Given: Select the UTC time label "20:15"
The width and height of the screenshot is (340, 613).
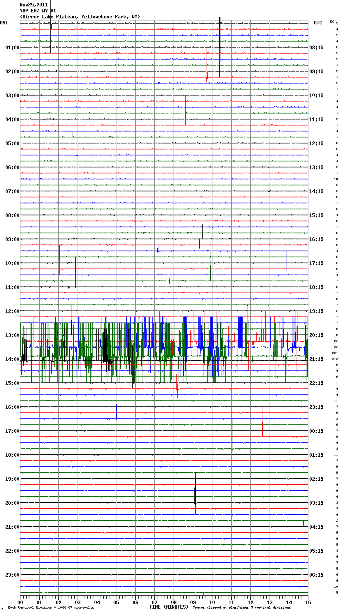Looking at the screenshot, I should pyautogui.click(x=316, y=335).
